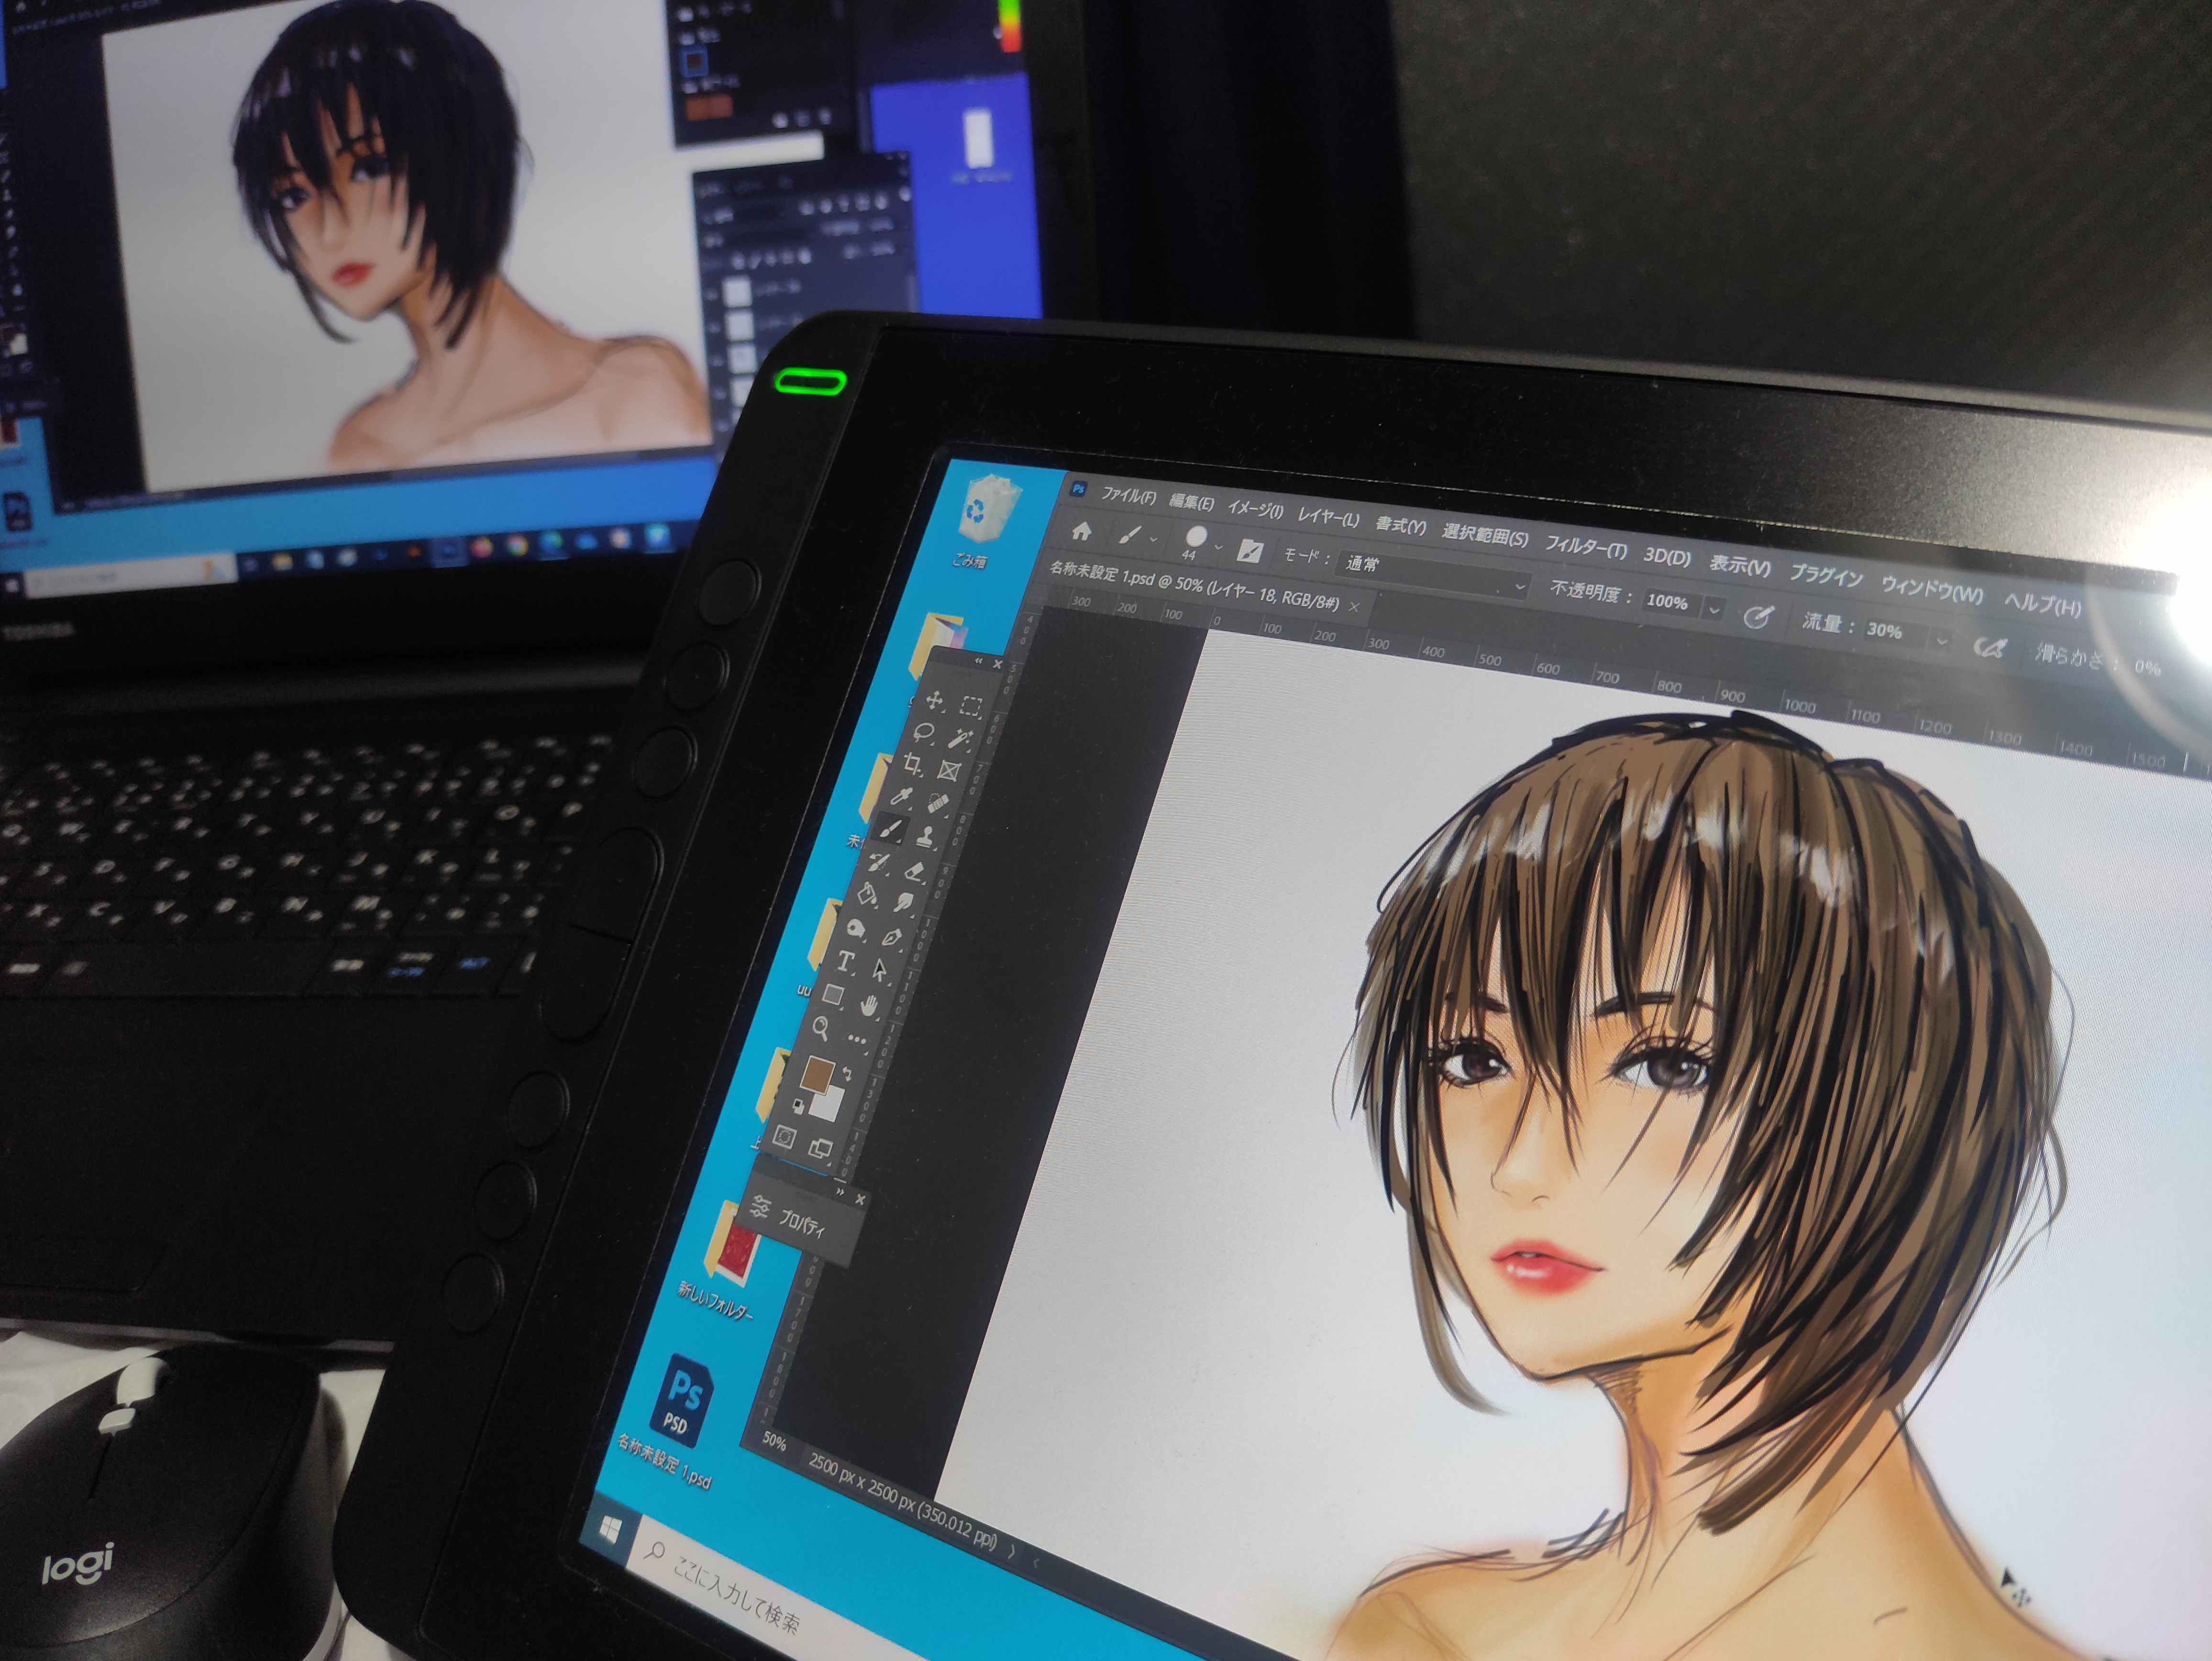Select the Dodge tool

(x=857, y=928)
